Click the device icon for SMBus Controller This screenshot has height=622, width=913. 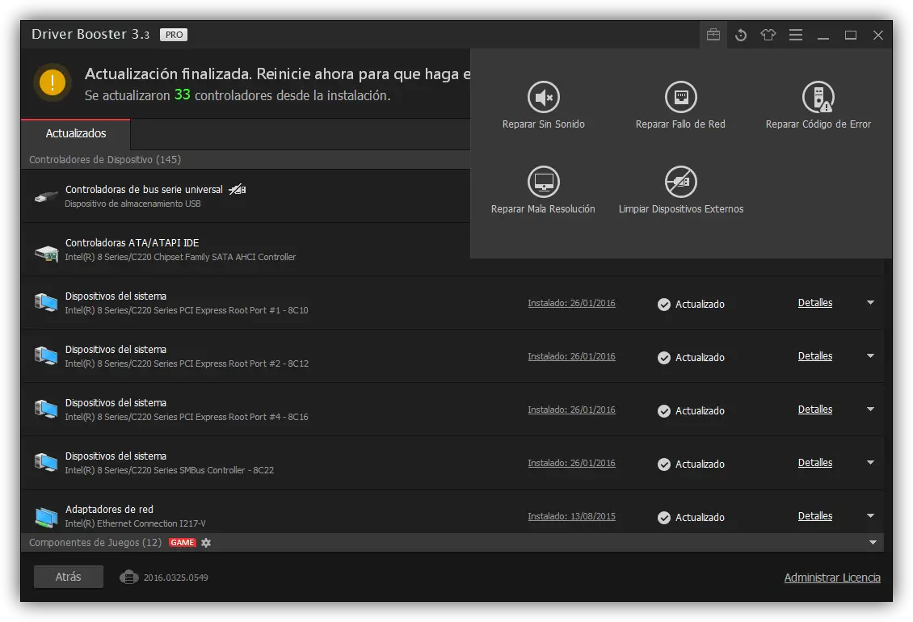point(46,463)
